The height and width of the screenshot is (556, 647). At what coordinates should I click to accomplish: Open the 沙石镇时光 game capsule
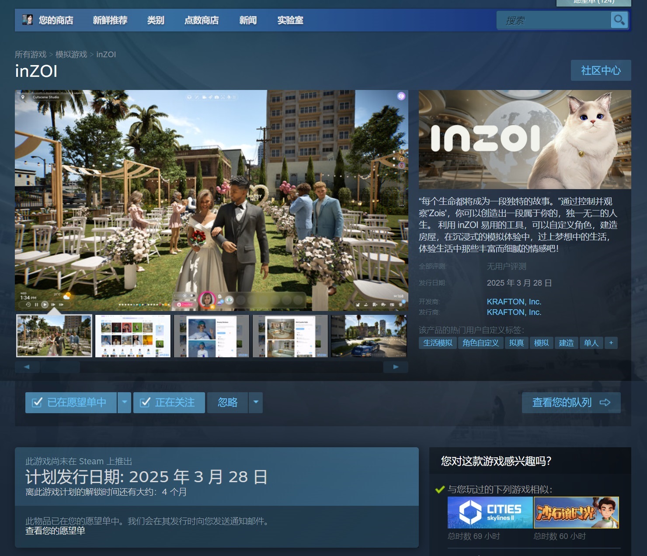pos(576,512)
